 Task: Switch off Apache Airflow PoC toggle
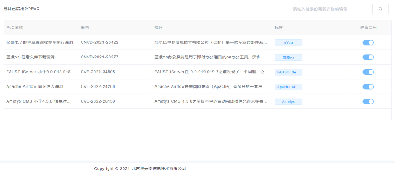coord(368,87)
